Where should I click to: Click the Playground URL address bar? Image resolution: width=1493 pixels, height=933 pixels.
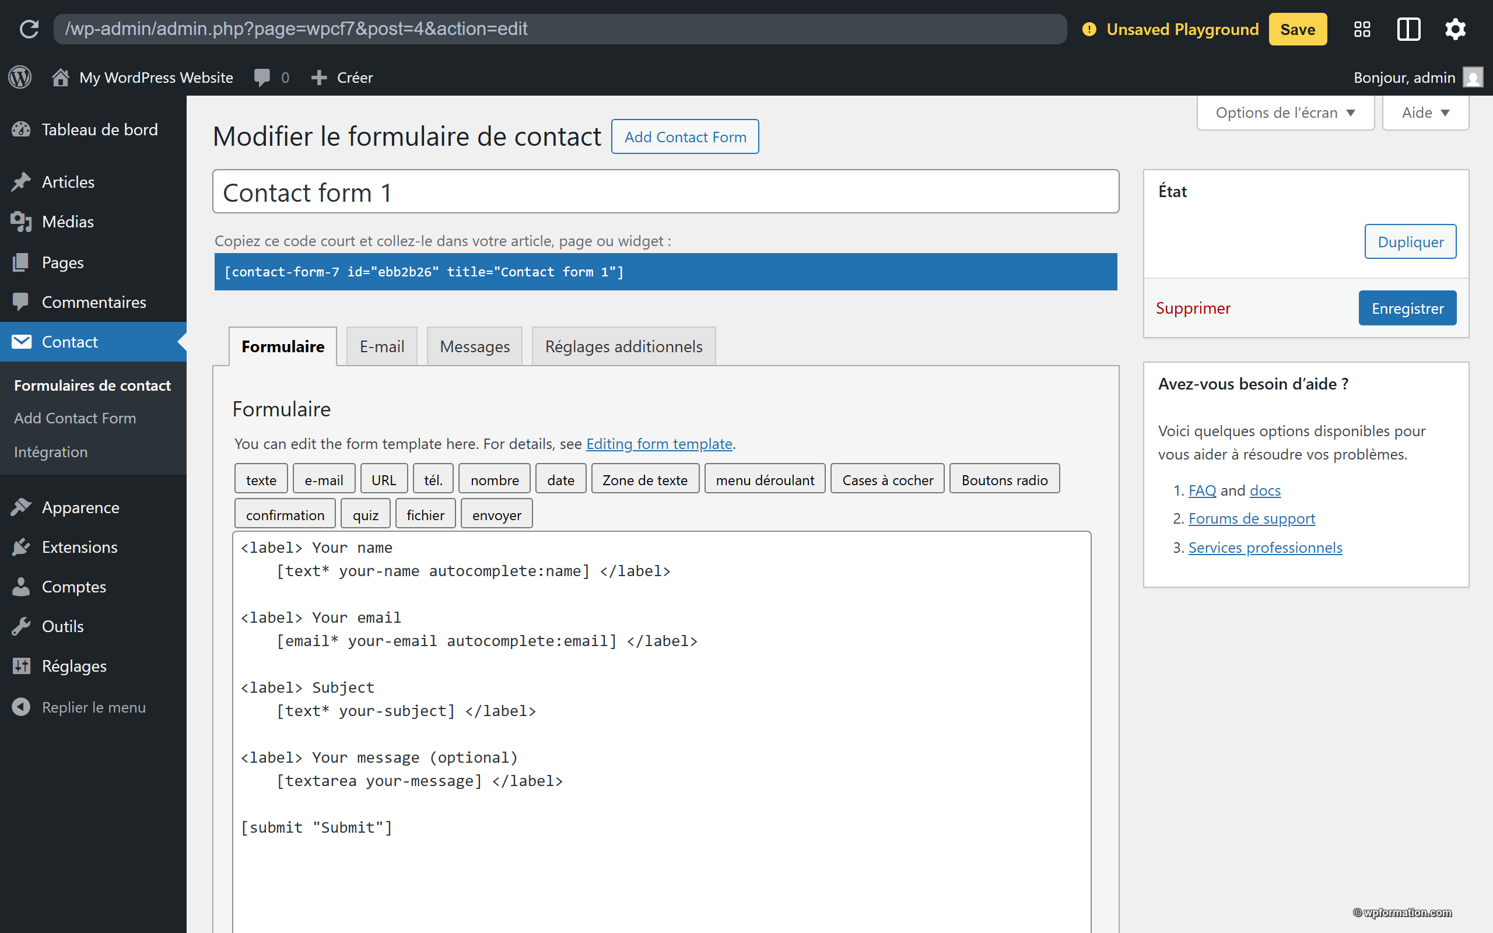point(559,29)
